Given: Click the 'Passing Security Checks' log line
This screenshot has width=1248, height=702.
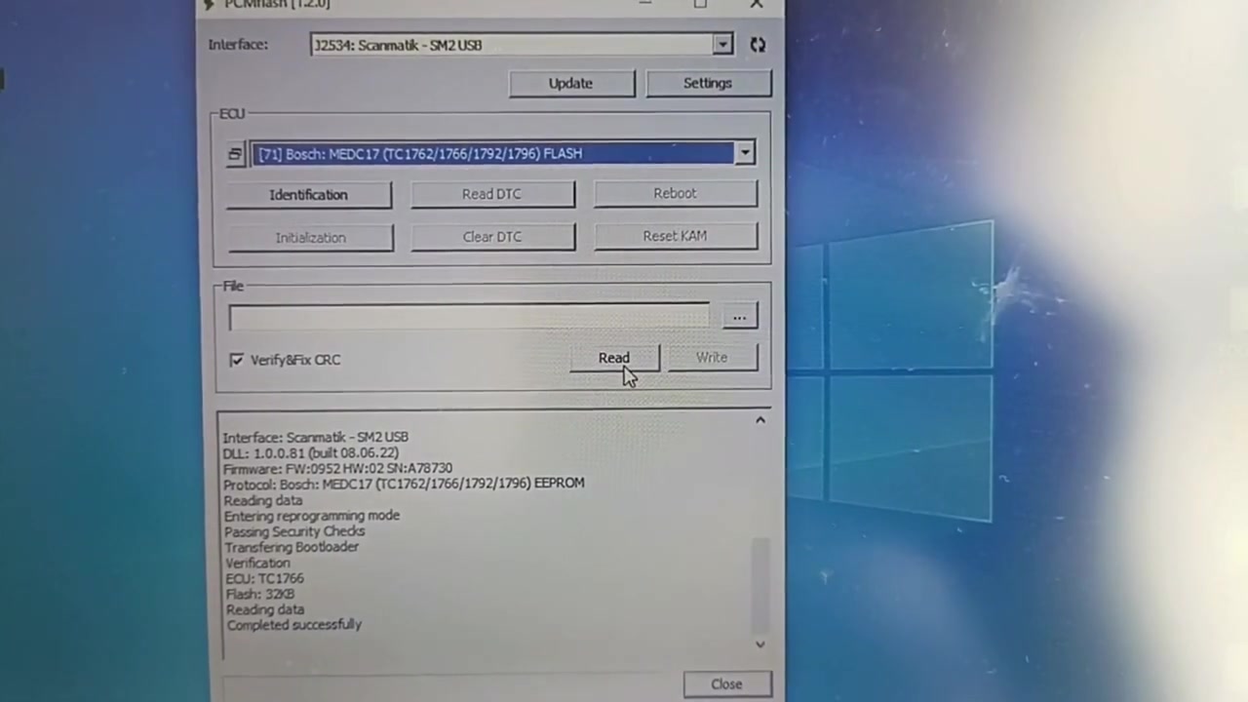Looking at the screenshot, I should [294, 531].
